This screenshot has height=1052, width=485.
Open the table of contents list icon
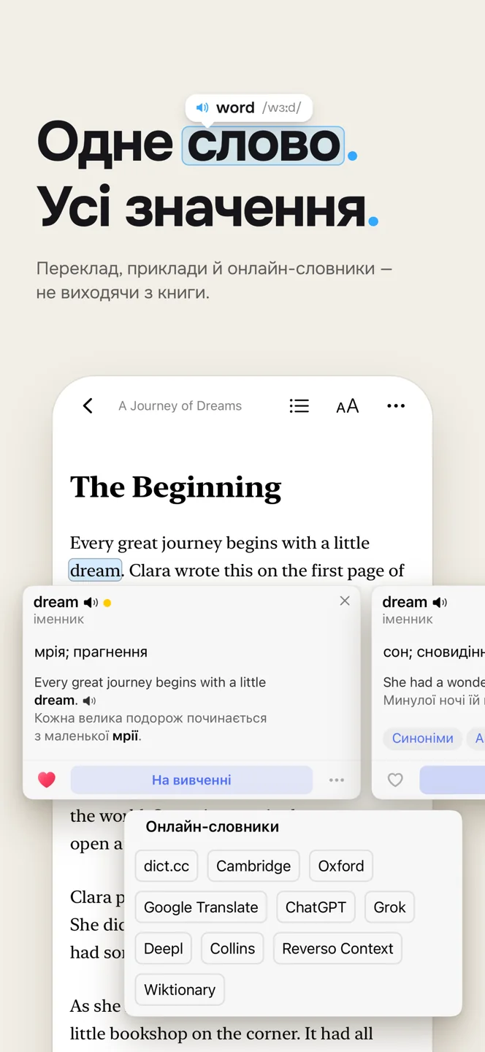pyautogui.click(x=299, y=406)
